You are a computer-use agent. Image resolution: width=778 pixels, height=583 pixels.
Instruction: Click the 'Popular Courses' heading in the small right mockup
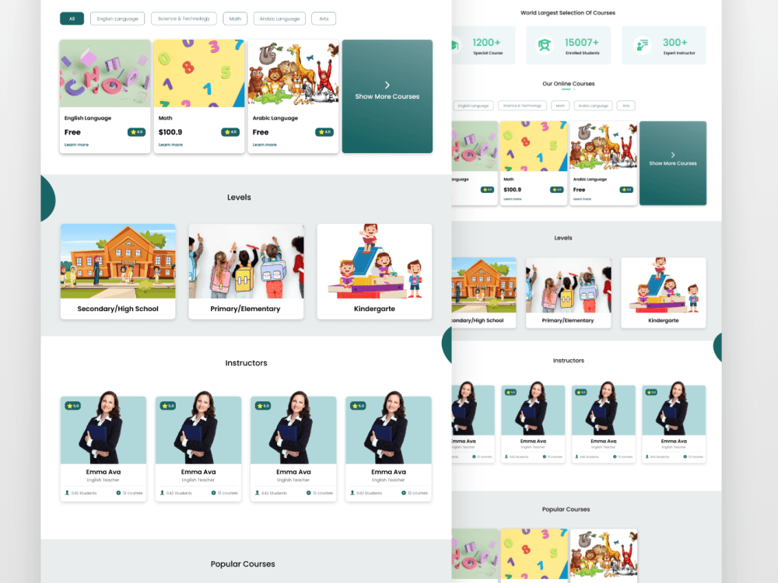(566, 510)
